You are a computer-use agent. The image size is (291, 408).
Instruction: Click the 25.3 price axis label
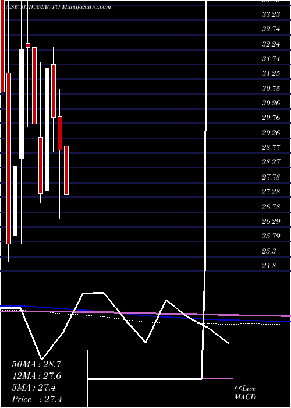(269, 251)
